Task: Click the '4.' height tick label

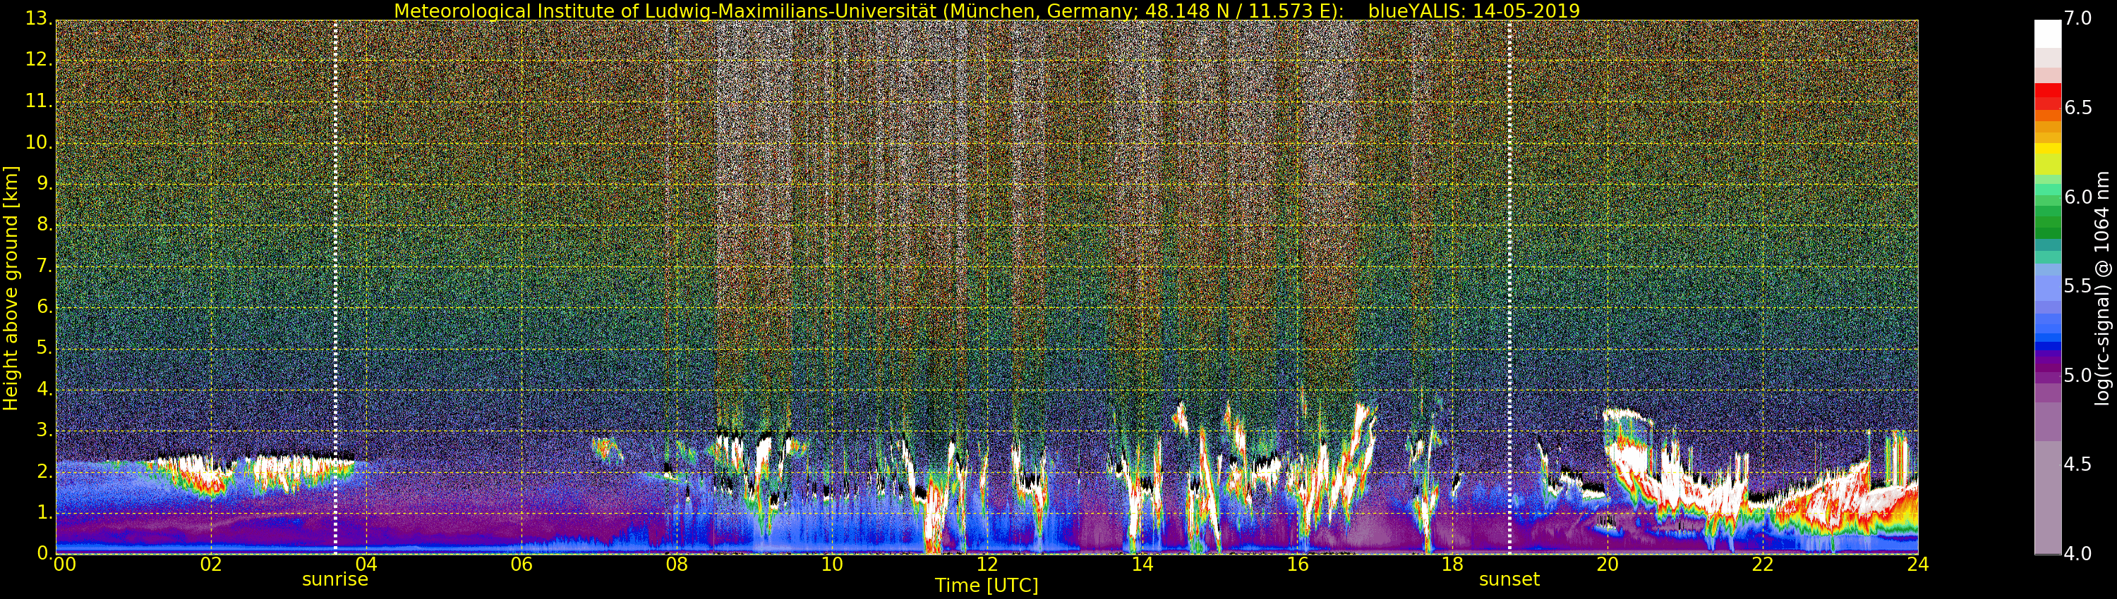Action: (44, 389)
